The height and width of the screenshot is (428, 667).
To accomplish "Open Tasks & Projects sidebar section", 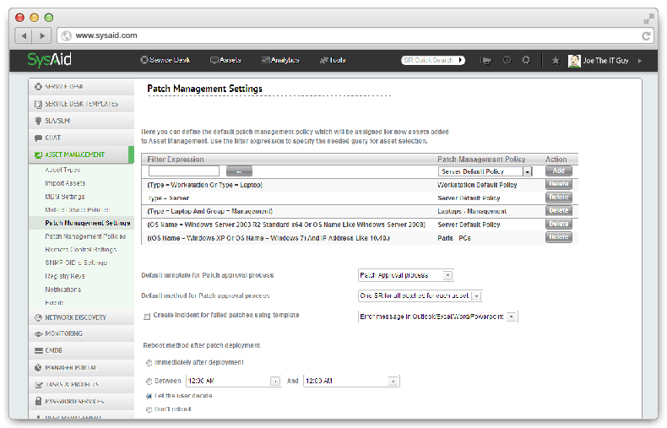I will pos(82,385).
